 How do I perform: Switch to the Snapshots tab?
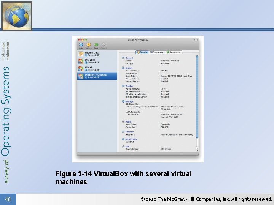click(x=156, y=52)
